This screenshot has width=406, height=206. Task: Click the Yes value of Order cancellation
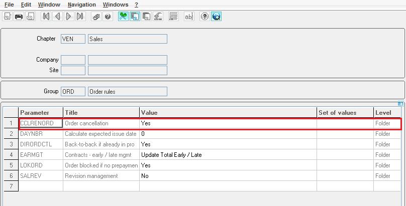228,123
